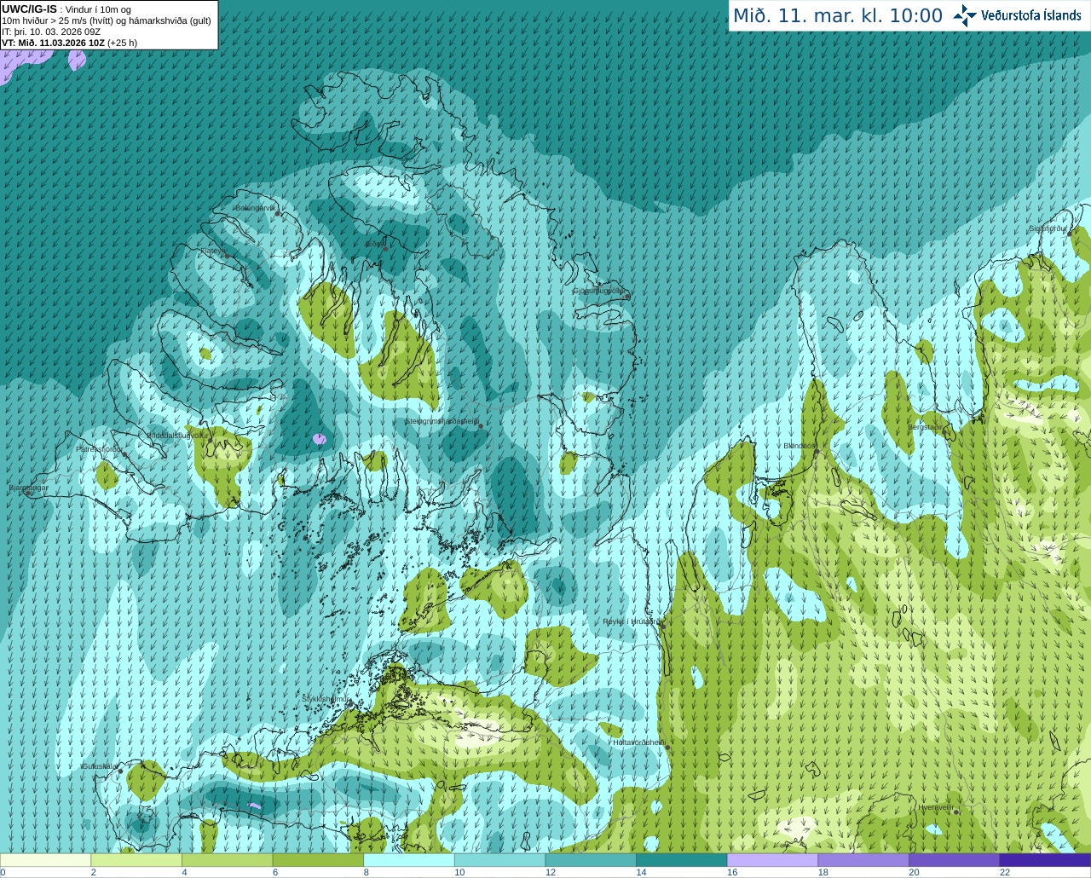Click the legend value '16'
The image size is (1091, 878).
tap(732, 872)
